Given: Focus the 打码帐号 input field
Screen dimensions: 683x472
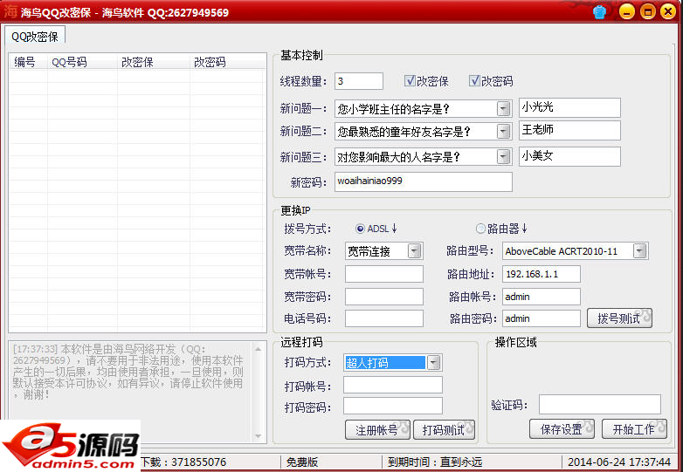Looking at the screenshot, I should (x=393, y=385).
